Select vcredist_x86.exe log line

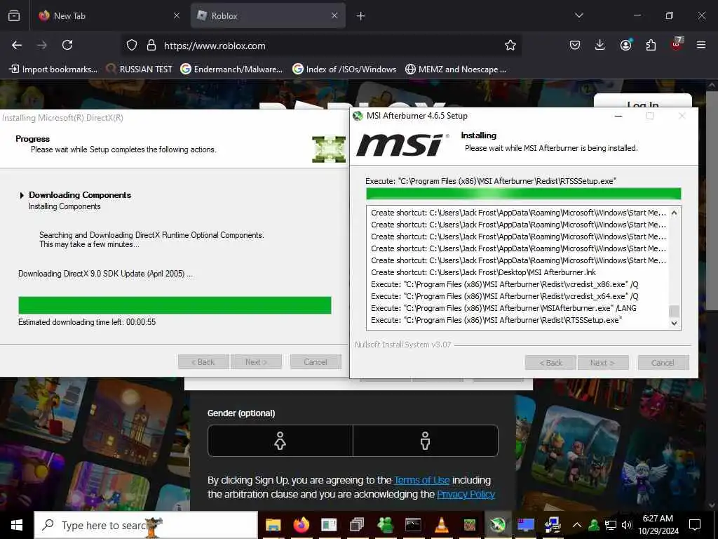tap(505, 284)
